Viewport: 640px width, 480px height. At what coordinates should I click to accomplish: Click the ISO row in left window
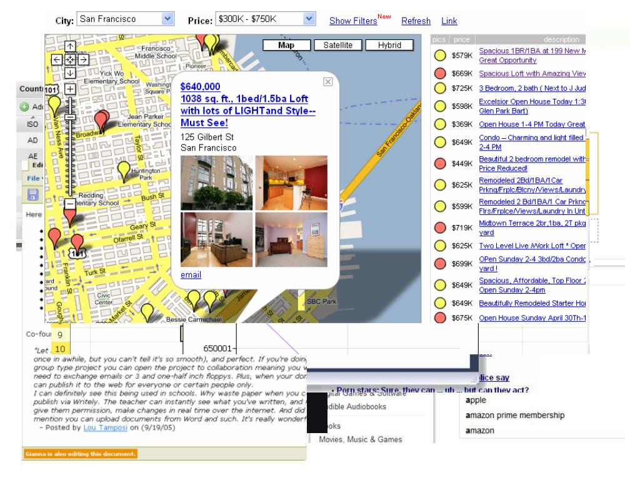(x=32, y=124)
